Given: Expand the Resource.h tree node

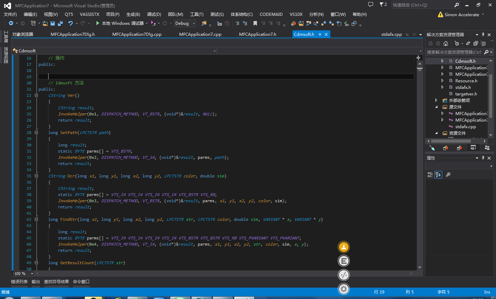Looking at the screenshot, I should [443, 81].
